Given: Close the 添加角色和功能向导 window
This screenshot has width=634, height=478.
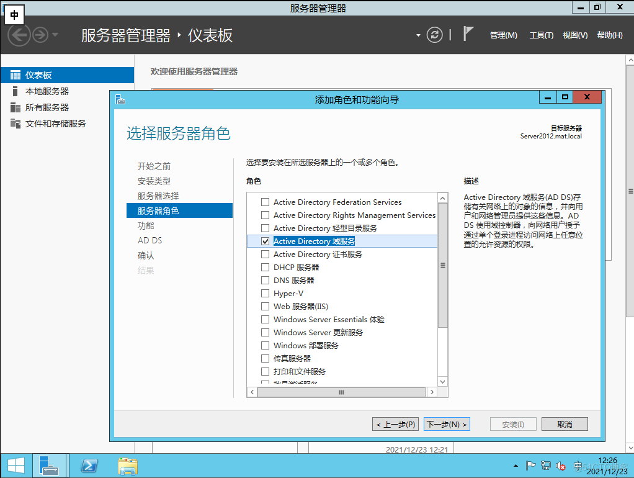Looking at the screenshot, I should point(587,97).
